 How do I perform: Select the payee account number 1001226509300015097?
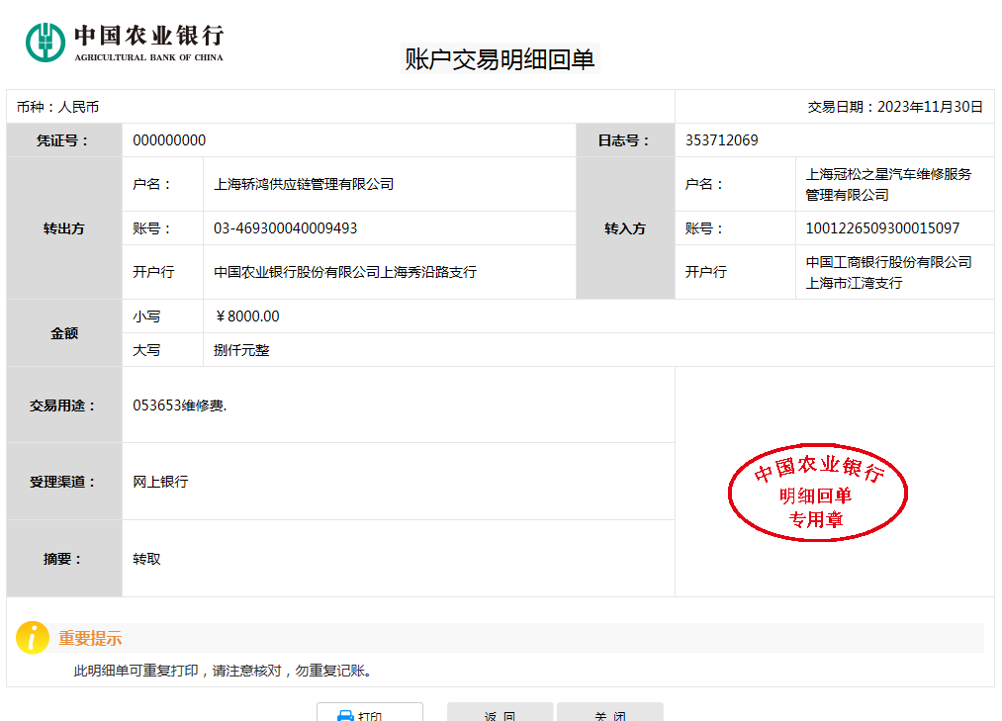pyautogui.click(x=882, y=228)
